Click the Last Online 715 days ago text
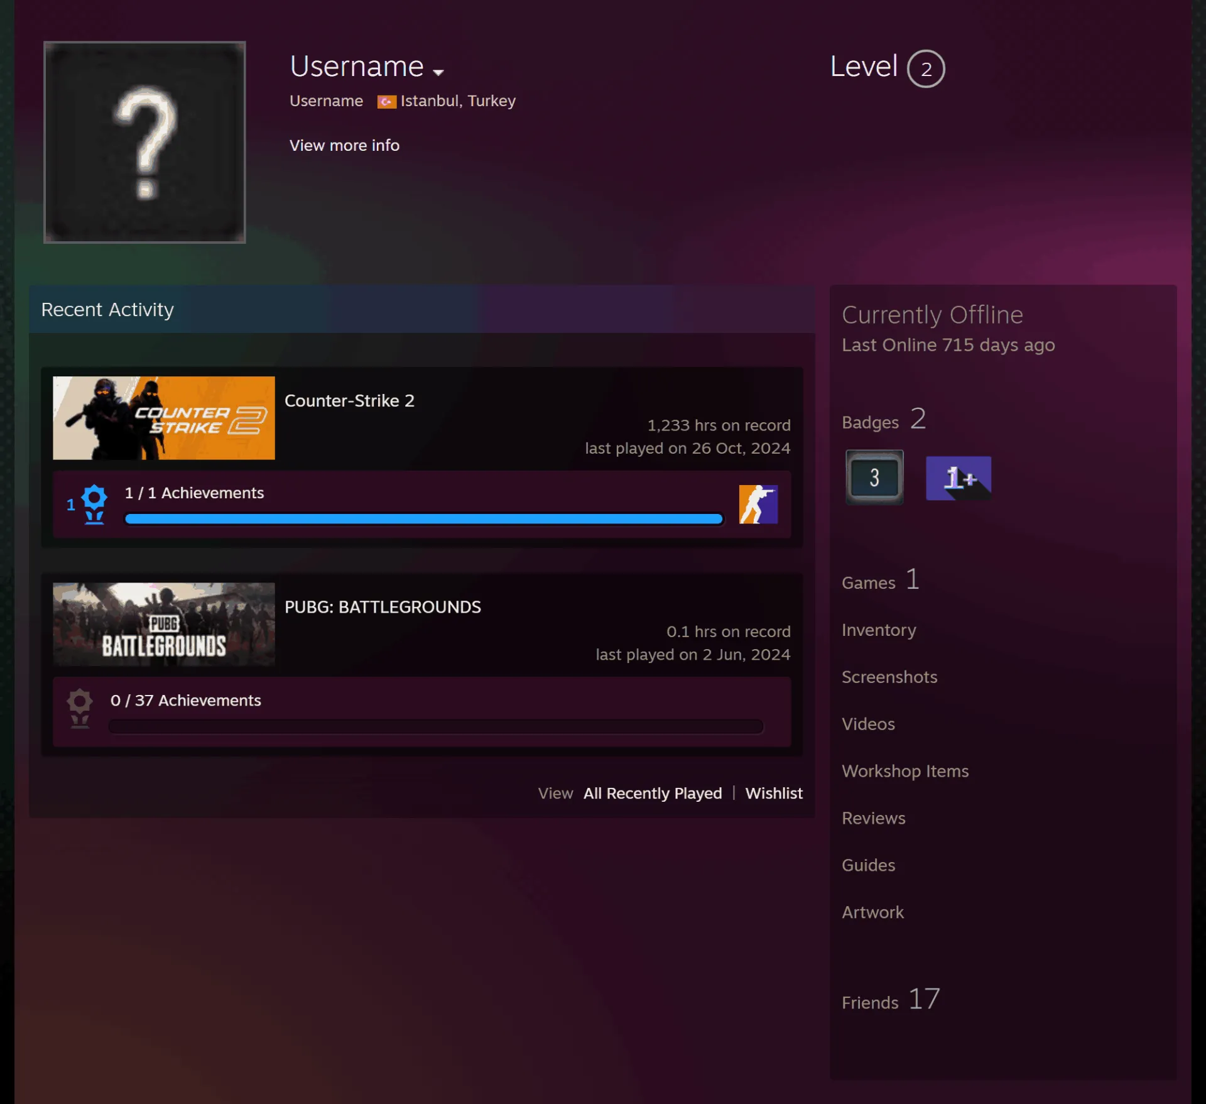The image size is (1206, 1104). [x=948, y=345]
